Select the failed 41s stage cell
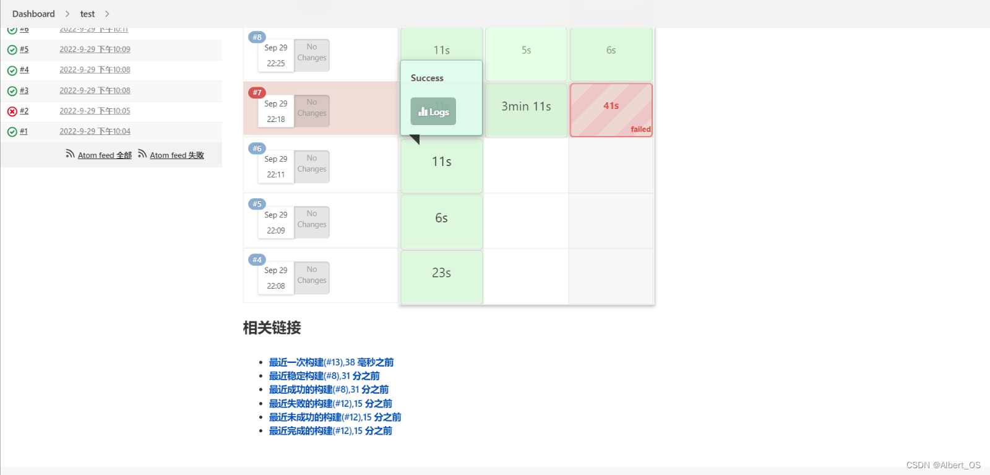Image resolution: width=990 pixels, height=475 pixels. pyautogui.click(x=611, y=110)
